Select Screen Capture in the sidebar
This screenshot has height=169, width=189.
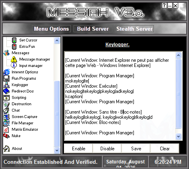click(24, 117)
